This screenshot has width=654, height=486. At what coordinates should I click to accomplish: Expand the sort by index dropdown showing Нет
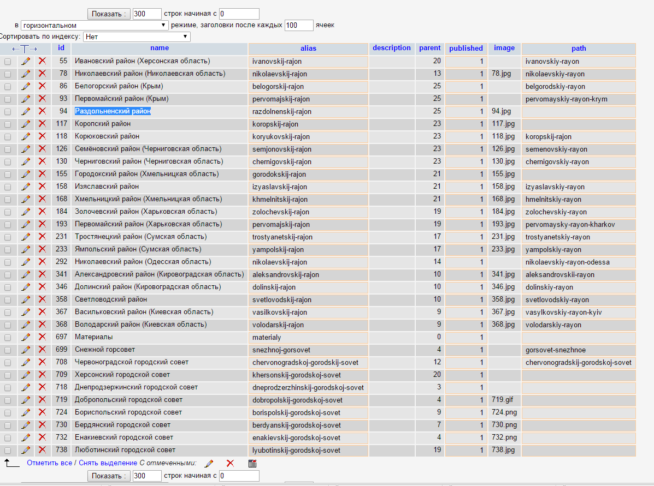tap(136, 37)
